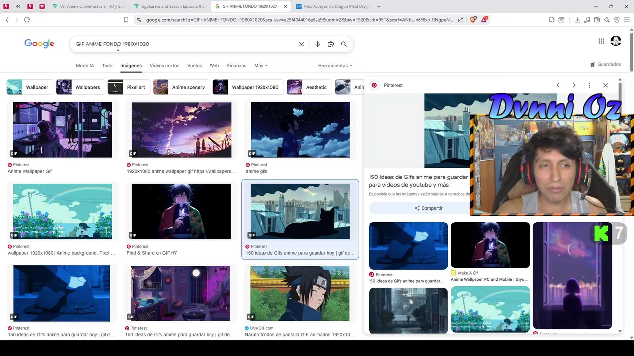Screen dimensions: 634x356
Task: Share the page with the address bar share icon
Action: [x=461, y=20]
